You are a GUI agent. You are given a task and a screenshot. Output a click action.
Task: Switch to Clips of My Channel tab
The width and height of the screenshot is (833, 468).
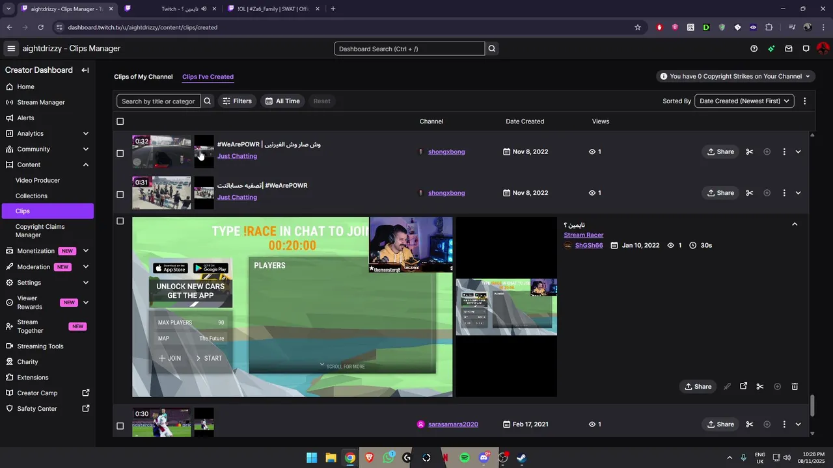[x=143, y=77]
